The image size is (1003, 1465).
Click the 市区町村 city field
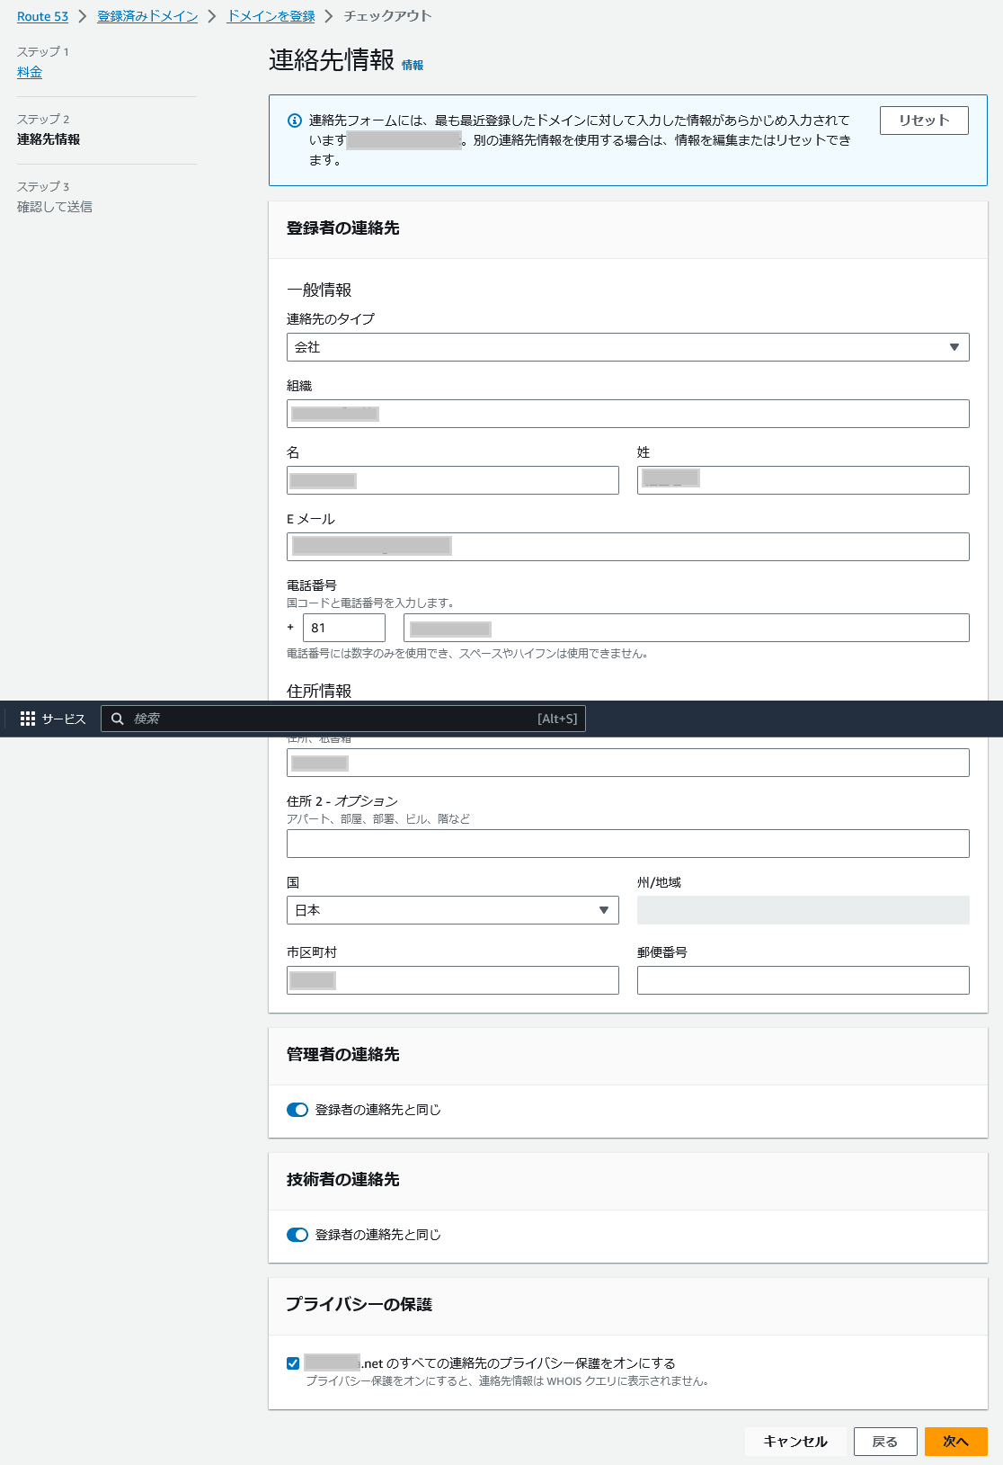452,980
